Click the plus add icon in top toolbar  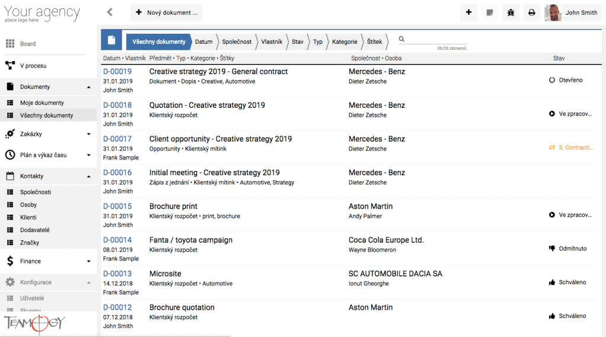point(469,12)
